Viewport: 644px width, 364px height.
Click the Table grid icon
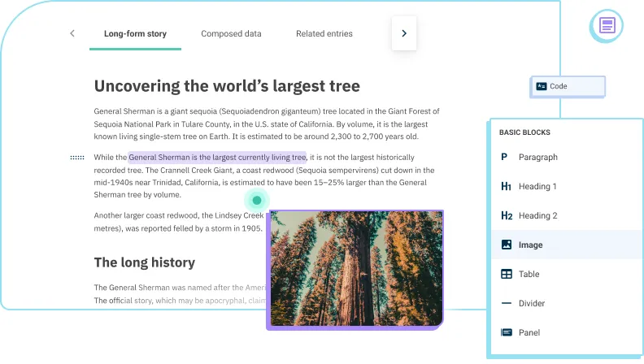(x=507, y=274)
